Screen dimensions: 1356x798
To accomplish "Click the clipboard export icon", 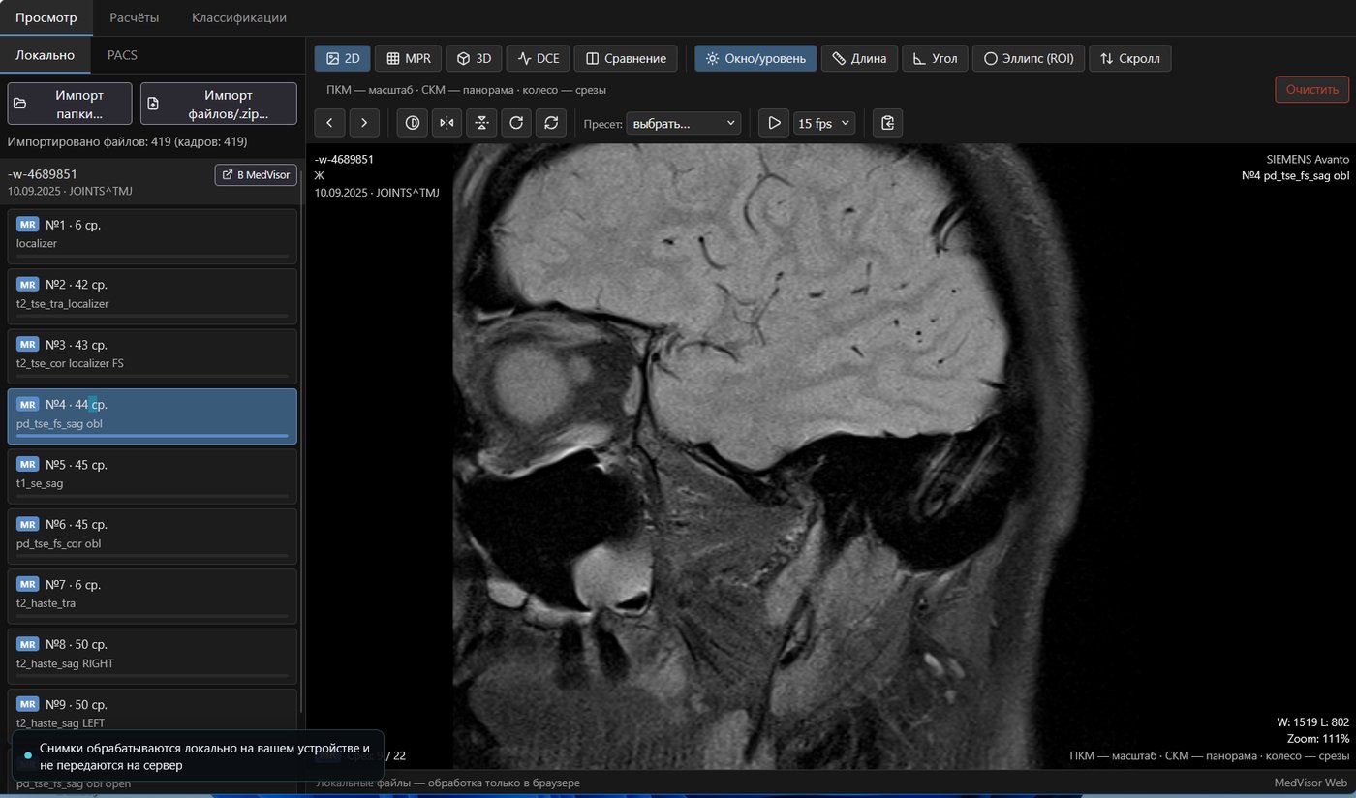I will click(888, 123).
